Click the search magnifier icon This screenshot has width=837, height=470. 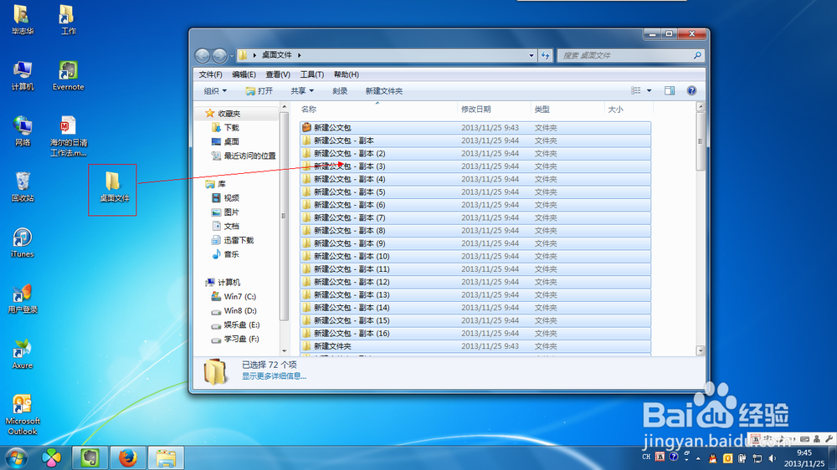[x=697, y=55]
